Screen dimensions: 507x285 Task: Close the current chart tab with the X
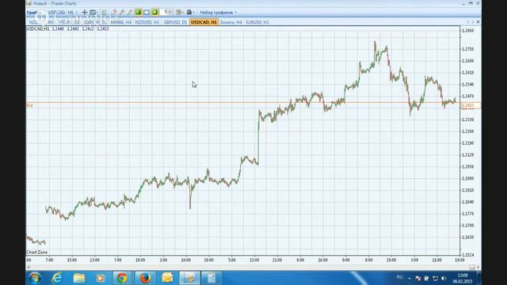478,22
